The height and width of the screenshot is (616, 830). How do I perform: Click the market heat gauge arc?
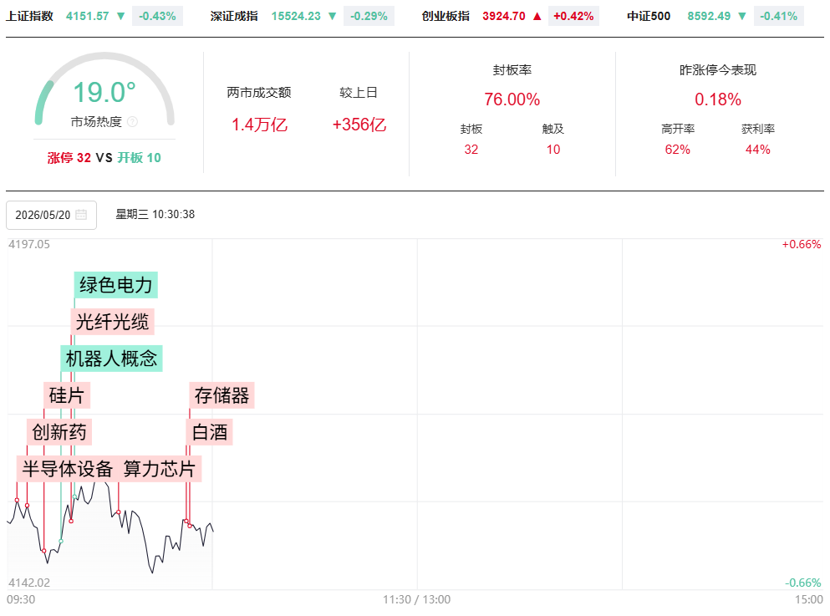pos(104,87)
